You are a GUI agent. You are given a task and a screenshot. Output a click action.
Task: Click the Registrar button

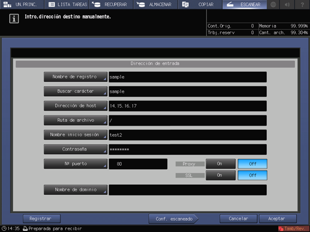click(41, 219)
